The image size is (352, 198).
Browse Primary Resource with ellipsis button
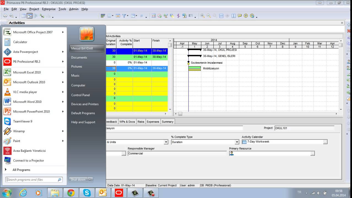point(312,153)
